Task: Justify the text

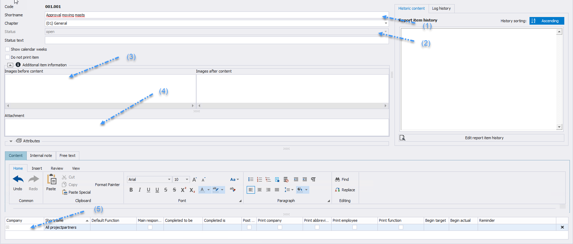Action: (x=277, y=190)
